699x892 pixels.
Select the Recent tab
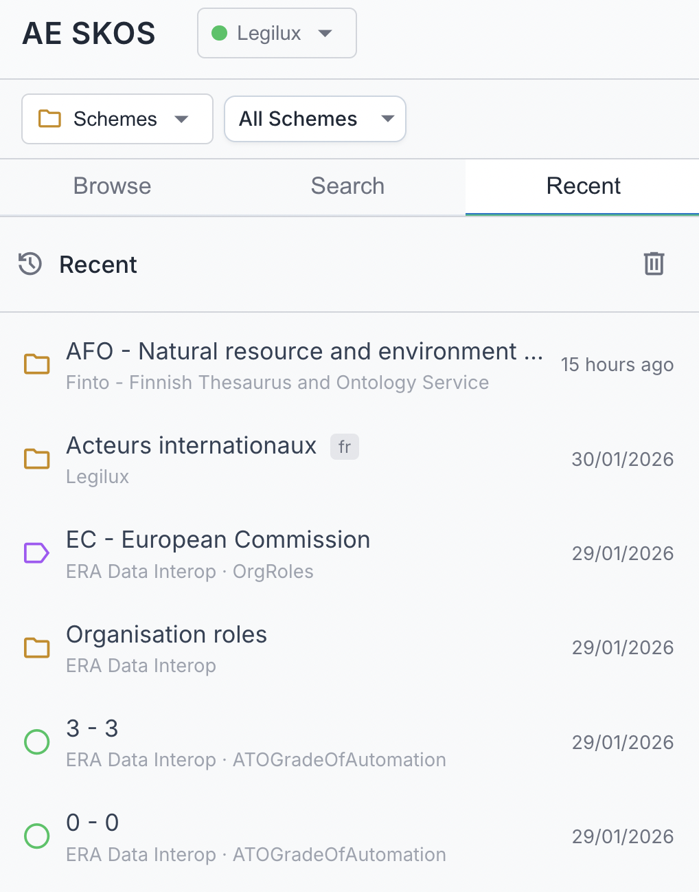[x=583, y=186]
